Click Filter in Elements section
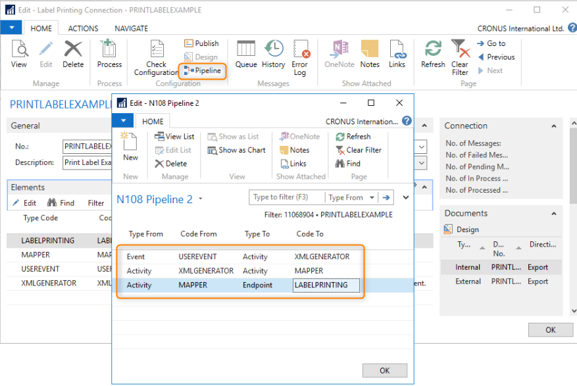 click(96, 203)
